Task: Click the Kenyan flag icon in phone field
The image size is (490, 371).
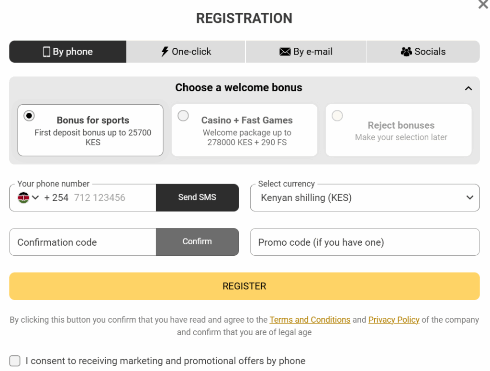Action: [x=22, y=197]
